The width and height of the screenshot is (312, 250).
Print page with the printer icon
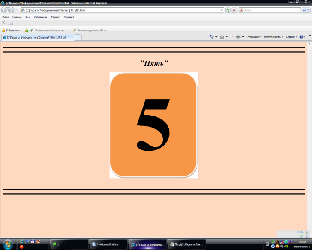click(238, 37)
